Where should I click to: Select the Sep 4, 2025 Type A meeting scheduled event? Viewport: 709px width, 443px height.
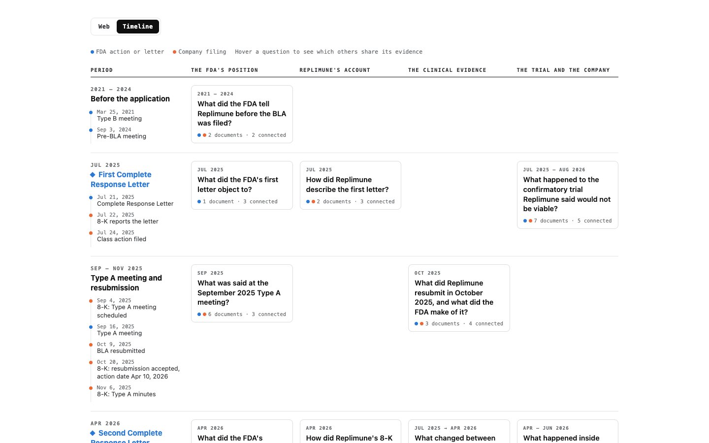[x=127, y=308]
